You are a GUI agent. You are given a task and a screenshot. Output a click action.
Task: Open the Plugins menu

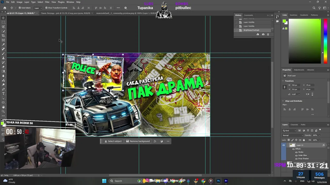[x=61, y=2]
